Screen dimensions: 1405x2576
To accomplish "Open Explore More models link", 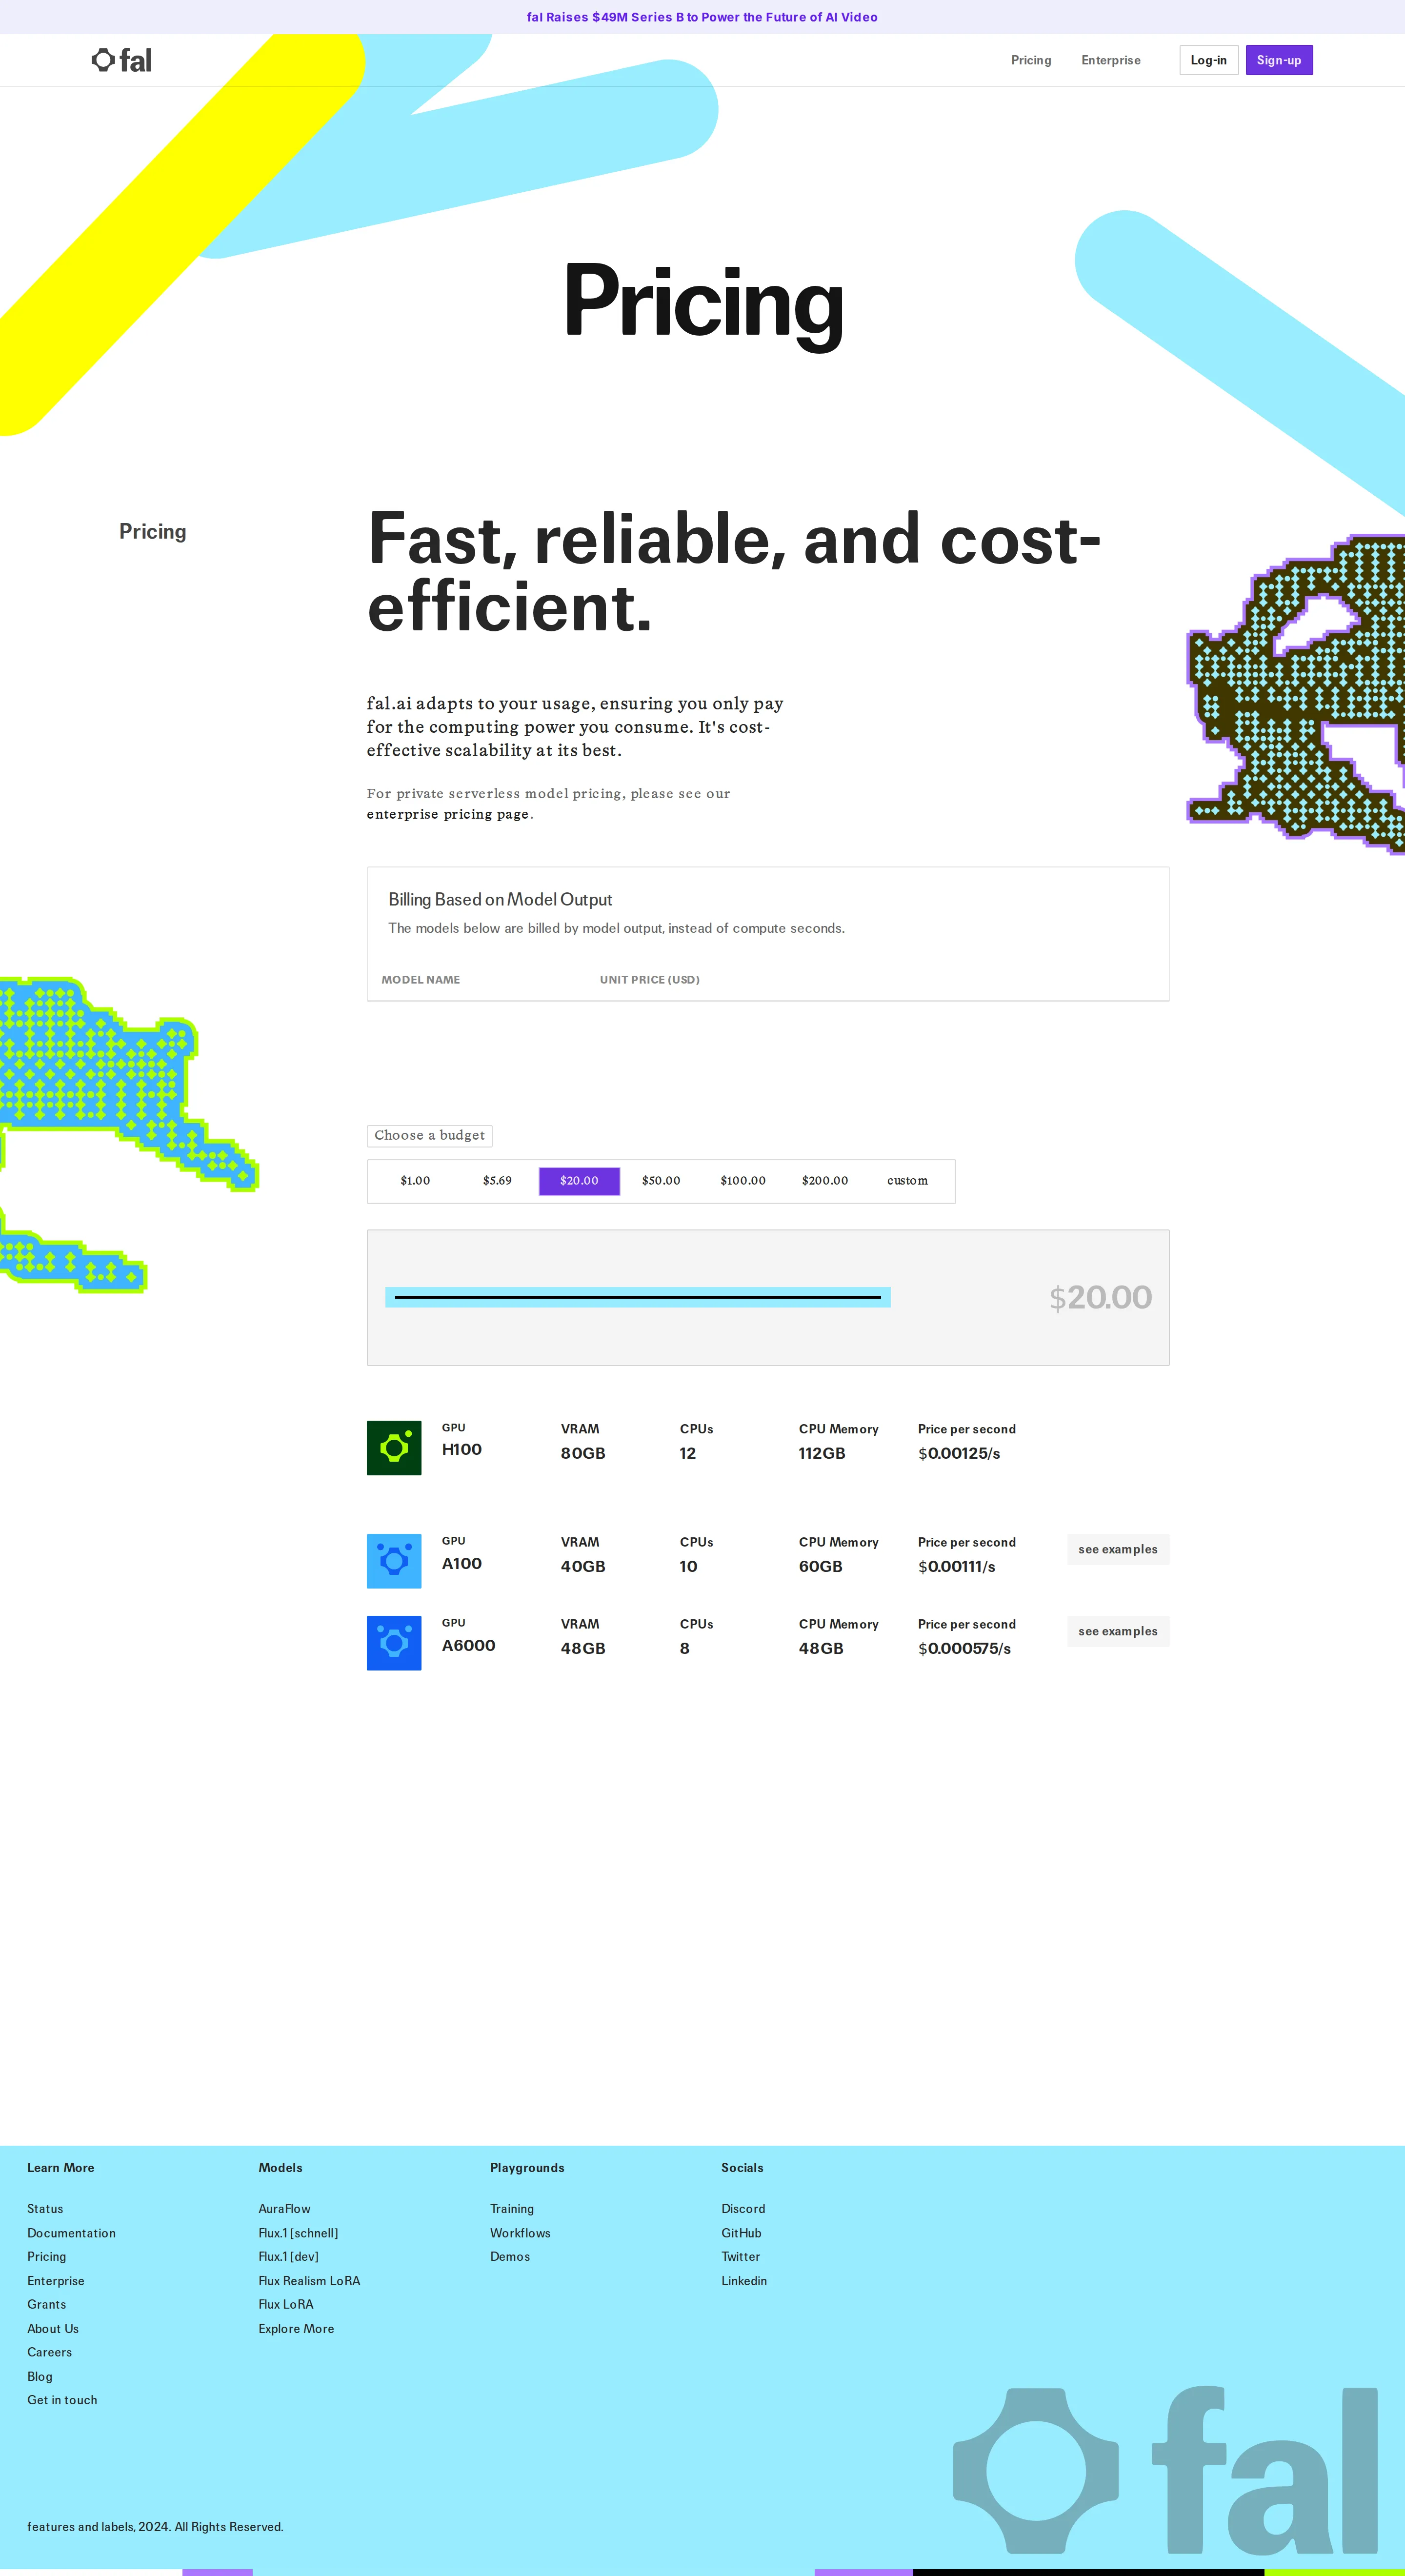I will (297, 2329).
